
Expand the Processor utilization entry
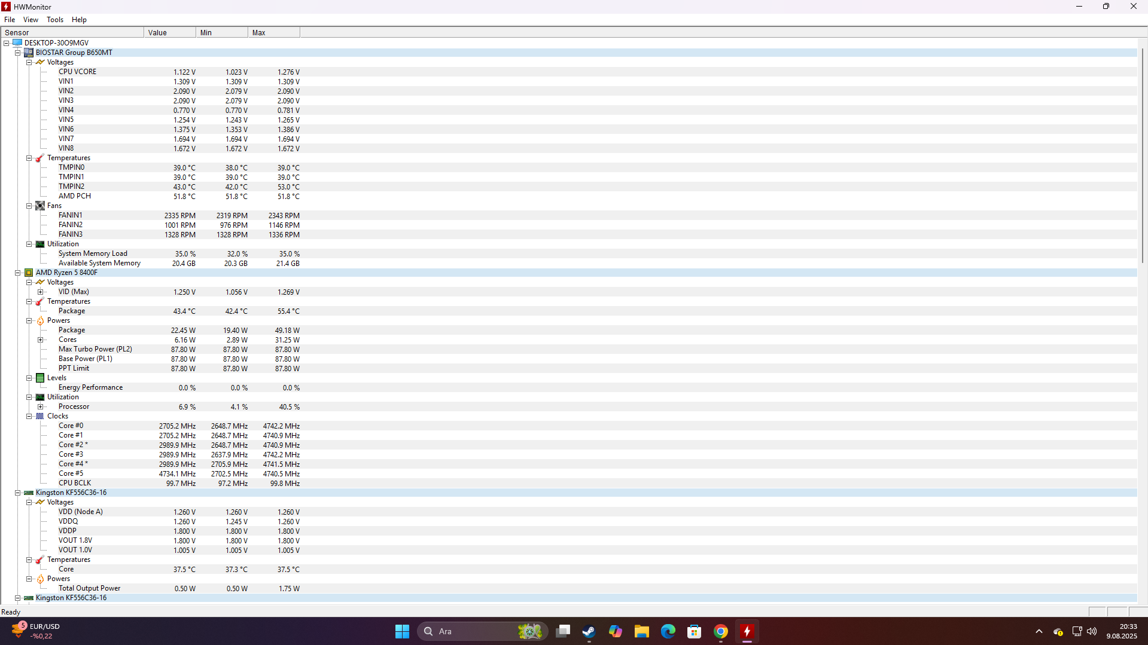pos(41,406)
